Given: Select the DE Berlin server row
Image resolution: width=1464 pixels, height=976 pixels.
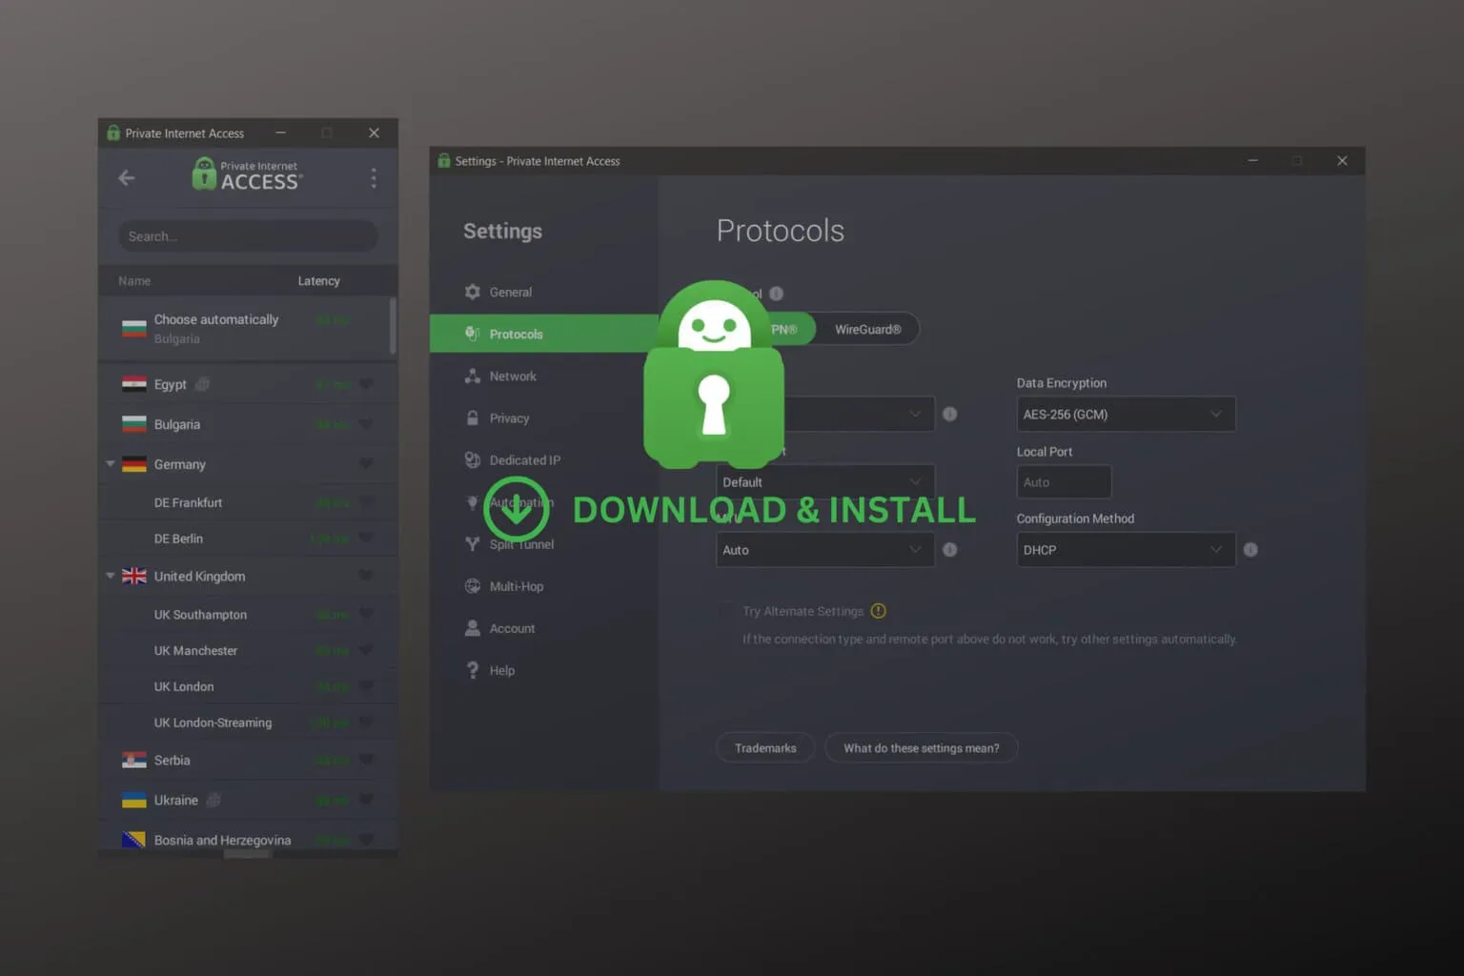Looking at the screenshot, I should tap(248, 539).
